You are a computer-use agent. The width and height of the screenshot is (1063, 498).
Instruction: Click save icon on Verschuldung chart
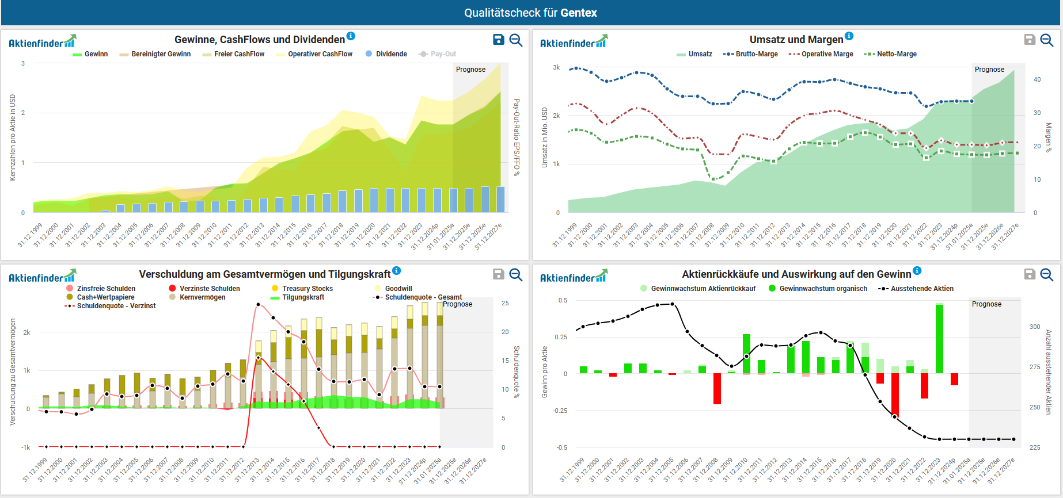[x=499, y=274]
